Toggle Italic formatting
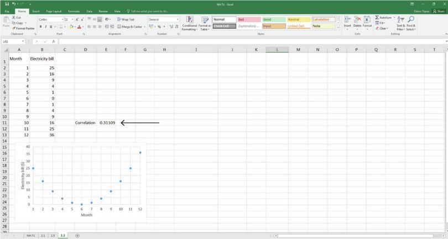 [46, 27]
